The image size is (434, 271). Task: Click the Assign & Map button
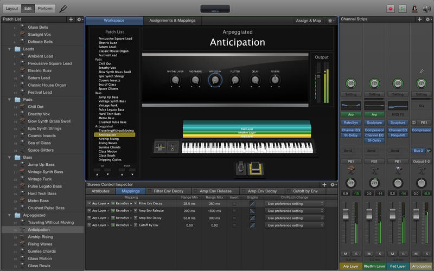coord(309,21)
